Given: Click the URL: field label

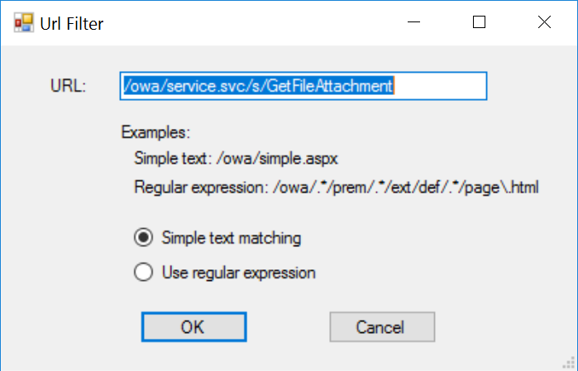Looking at the screenshot, I should click(x=68, y=86).
